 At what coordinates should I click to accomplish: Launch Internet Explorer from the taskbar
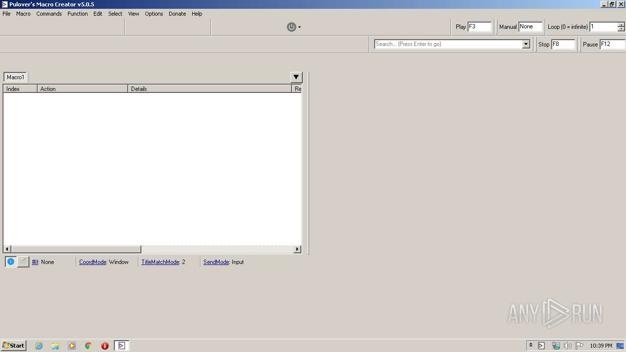point(39,346)
